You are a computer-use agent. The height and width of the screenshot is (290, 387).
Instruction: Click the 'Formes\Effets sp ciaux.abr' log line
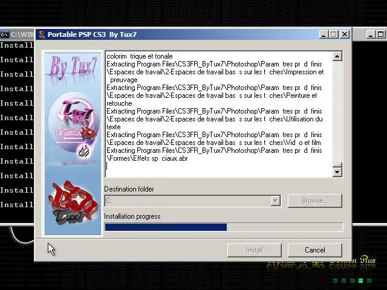pos(147,158)
